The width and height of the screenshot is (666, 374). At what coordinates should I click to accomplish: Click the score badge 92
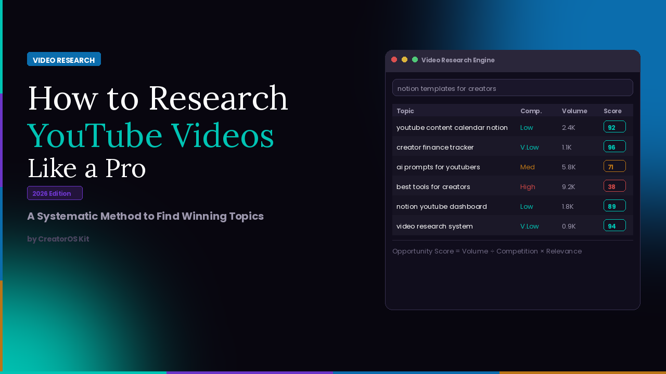[614, 127]
